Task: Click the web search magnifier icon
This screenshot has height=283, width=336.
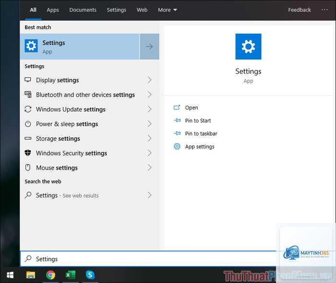Action: [28, 195]
